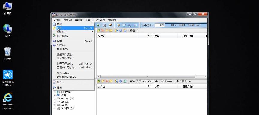This screenshot has height=115, width=259.
Task: Open the 重新打开 submenu
Action: click(73, 32)
